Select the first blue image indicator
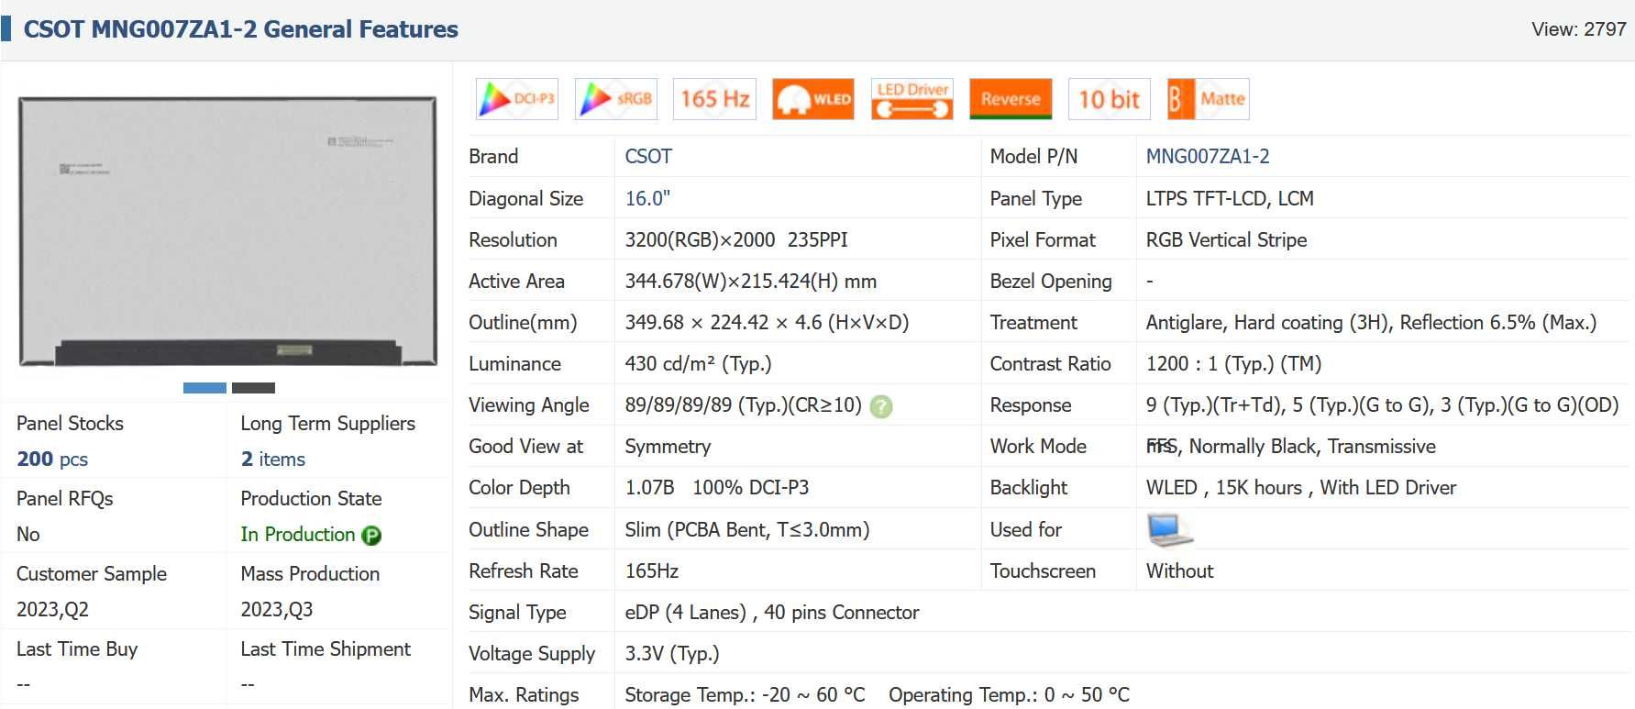The image size is (1635, 709). [204, 388]
